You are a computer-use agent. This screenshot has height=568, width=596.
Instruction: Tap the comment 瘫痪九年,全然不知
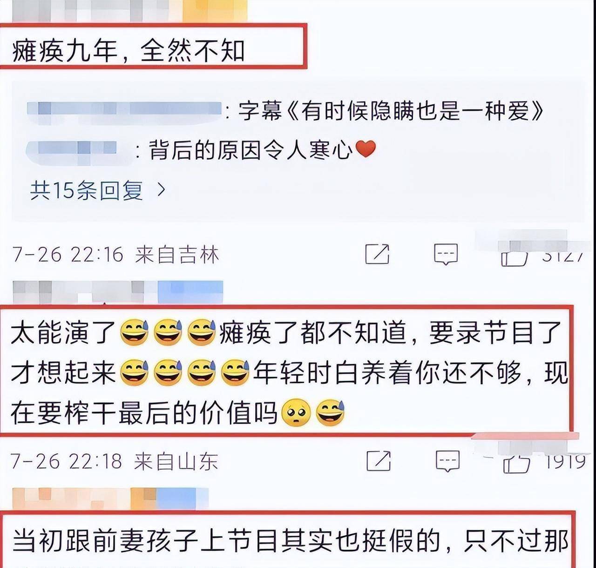(x=128, y=50)
